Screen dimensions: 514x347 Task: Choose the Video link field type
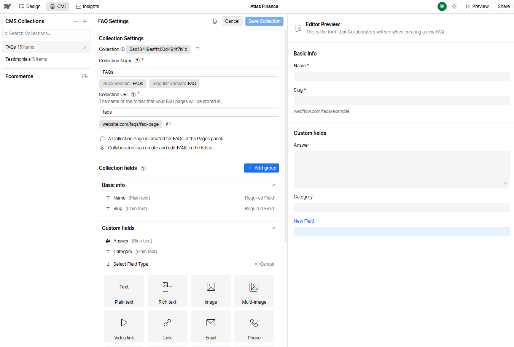point(124,326)
